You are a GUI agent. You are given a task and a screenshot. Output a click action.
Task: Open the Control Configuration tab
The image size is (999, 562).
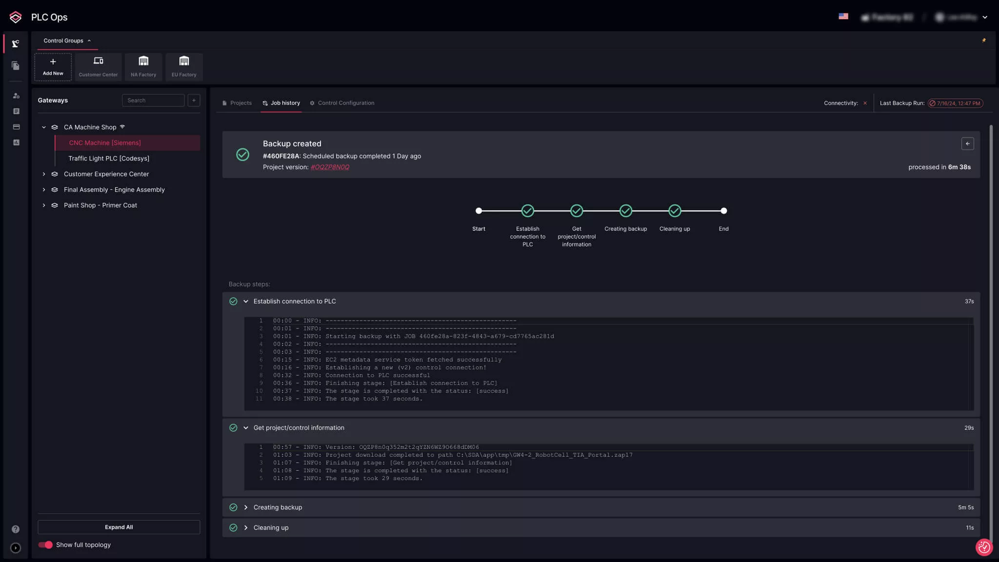(x=342, y=103)
